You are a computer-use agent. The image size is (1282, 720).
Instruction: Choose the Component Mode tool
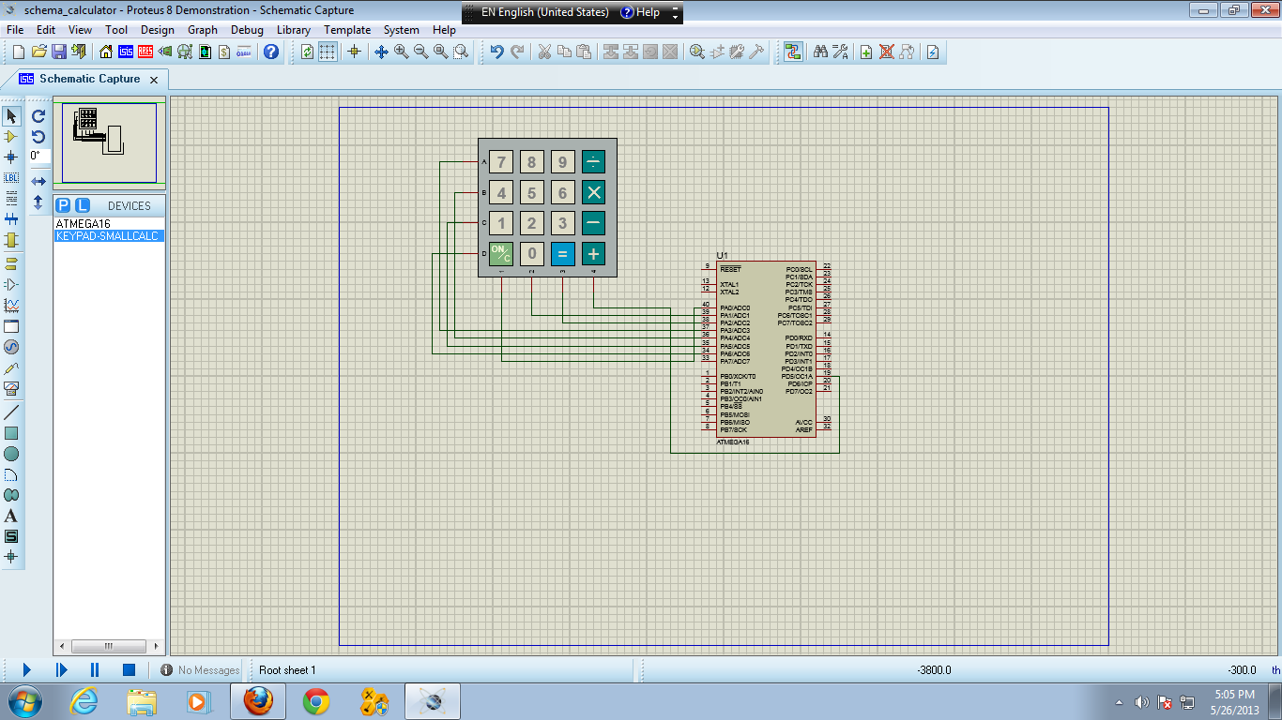pos(11,137)
